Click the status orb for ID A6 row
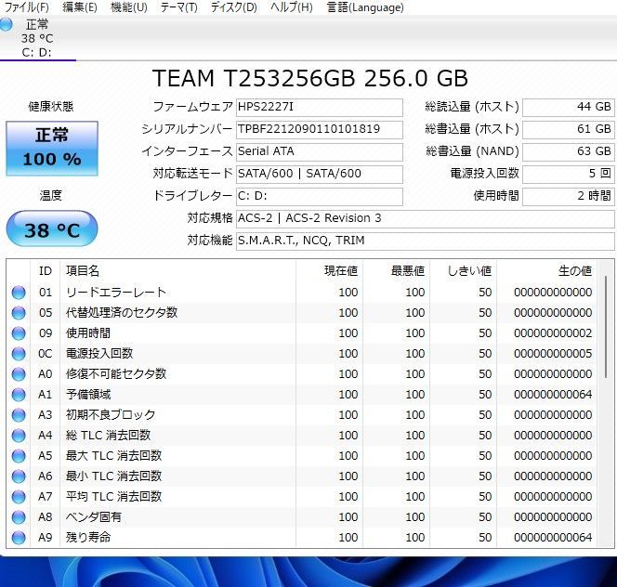 [x=19, y=476]
